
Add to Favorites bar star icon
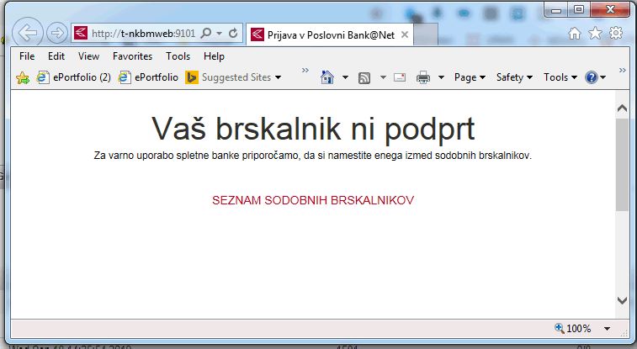[23, 77]
